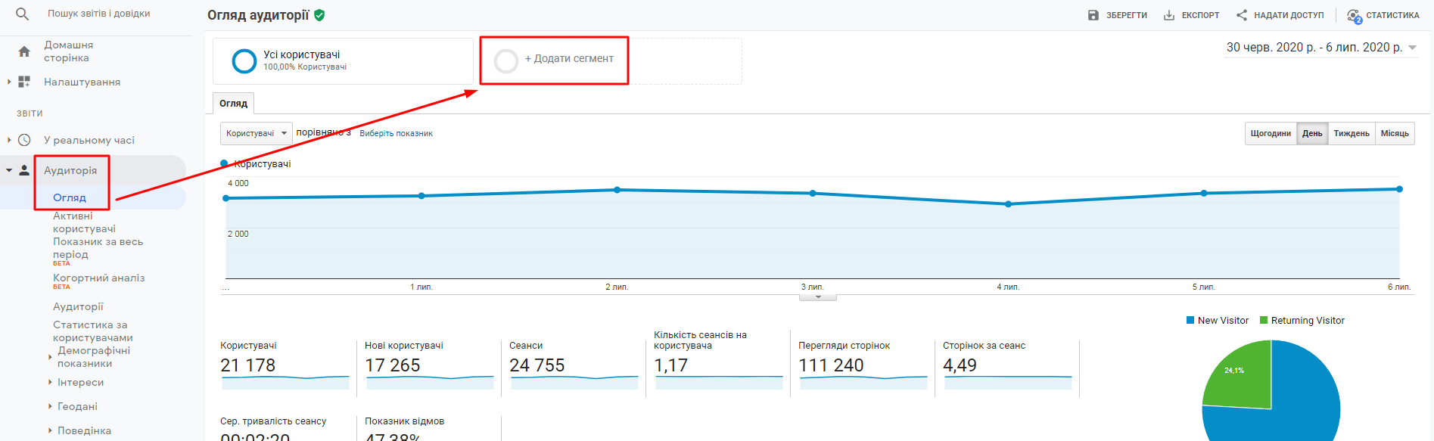The width and height of the screenshot is (1434, 441).
Task: Click the Перегляди сторінок value 111 240
Action: pos(831,365)
